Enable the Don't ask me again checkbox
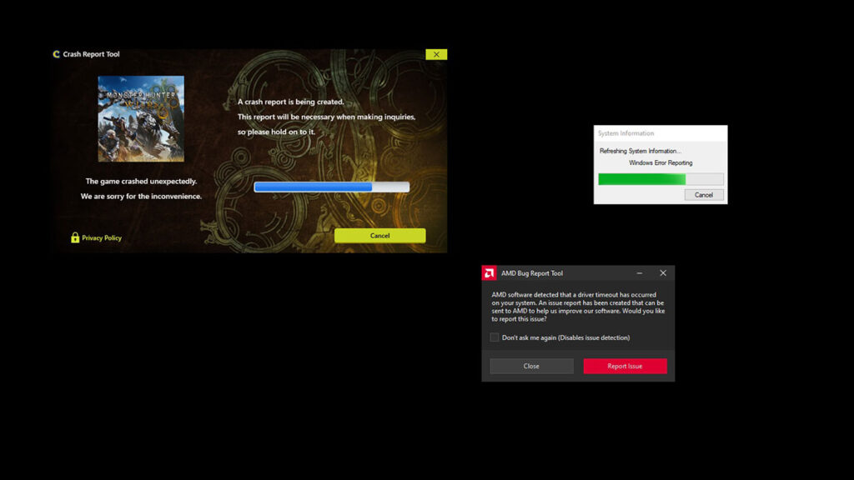Viewport: 854px width, 480px height. click(495, 337)
